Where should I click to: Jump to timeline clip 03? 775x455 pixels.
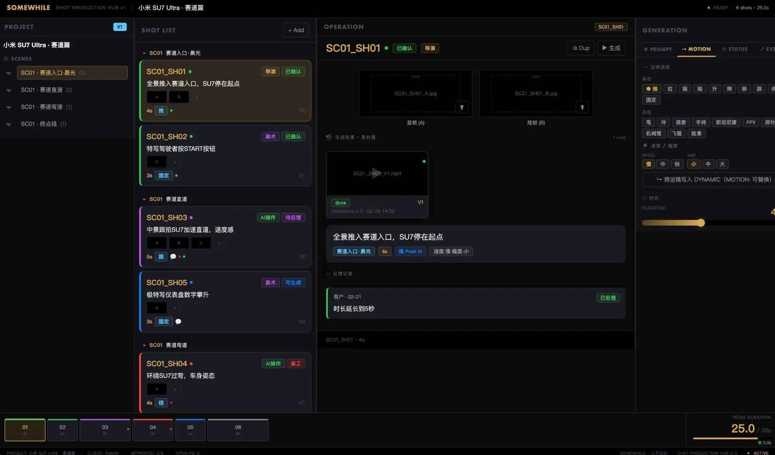pos(105,430)
